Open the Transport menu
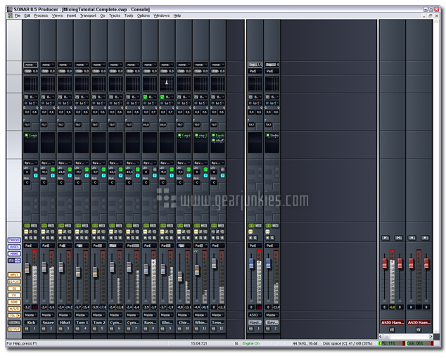 click(88, 15)
